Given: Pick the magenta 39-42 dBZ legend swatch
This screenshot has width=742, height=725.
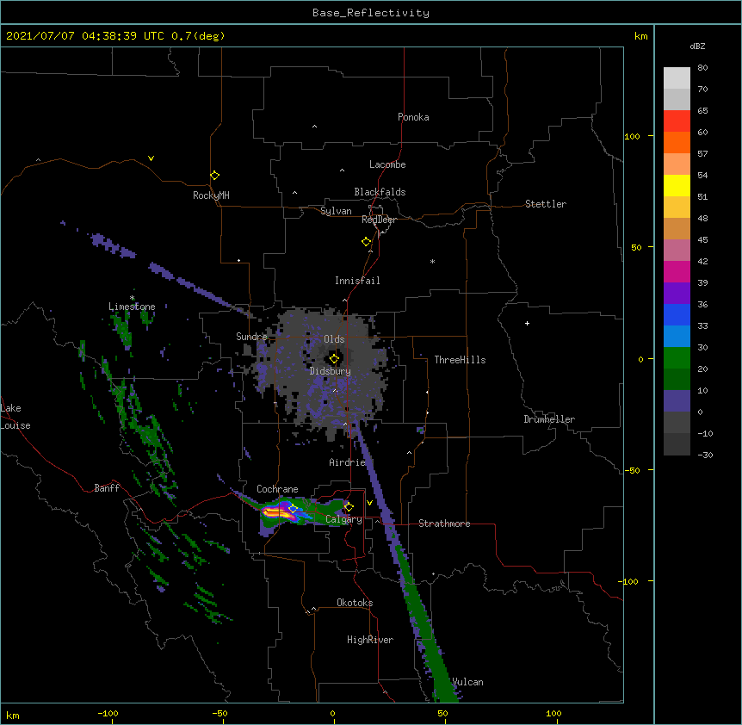Looking at the screenshot, I should click(677, 271).
